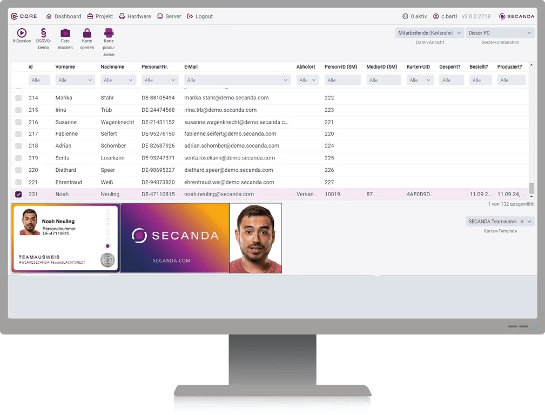Click the scroll-up arrow of the table
Viewport: 545px width, 415px height.
pyautogui.click(x=531, y=65)
